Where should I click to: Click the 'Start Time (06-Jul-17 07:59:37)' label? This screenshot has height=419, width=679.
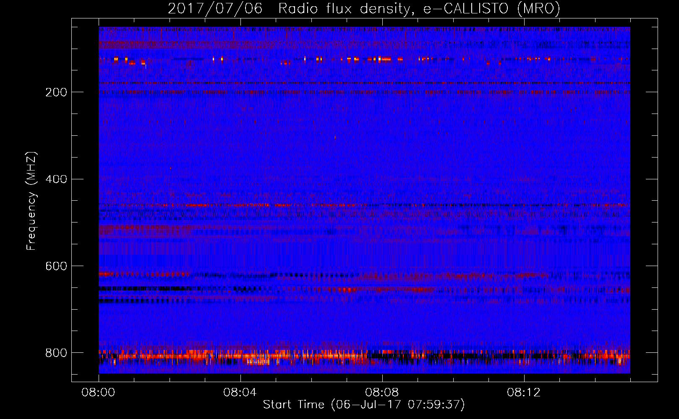click(x=364, y=405)
